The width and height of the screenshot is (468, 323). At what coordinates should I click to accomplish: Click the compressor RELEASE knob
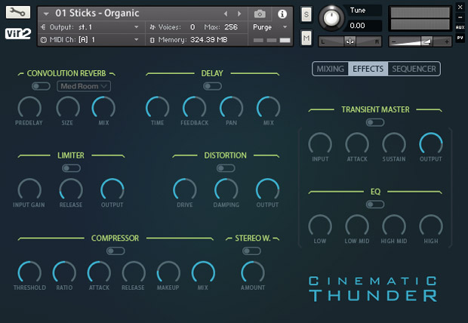pyautogui.click(x=134, y=272)
